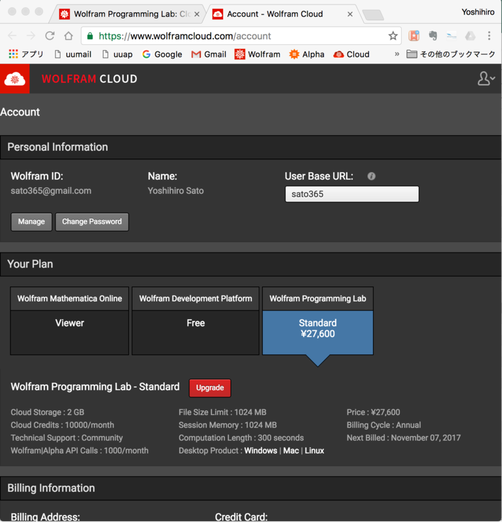Click the User Base URL input field
This screenshot has height=522, width=502.
pyautogui.click(x=352, y=194)
